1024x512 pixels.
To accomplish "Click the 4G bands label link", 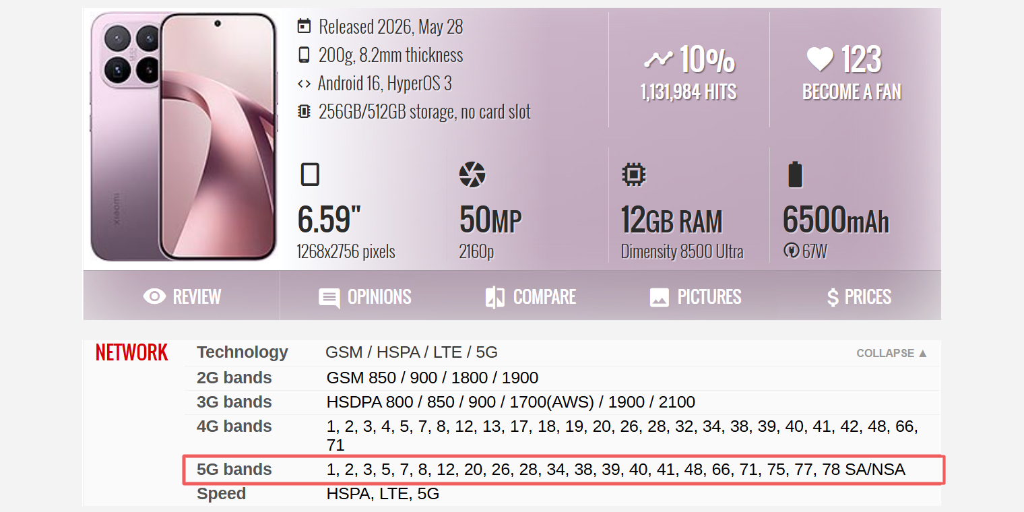I will (234, 426).
